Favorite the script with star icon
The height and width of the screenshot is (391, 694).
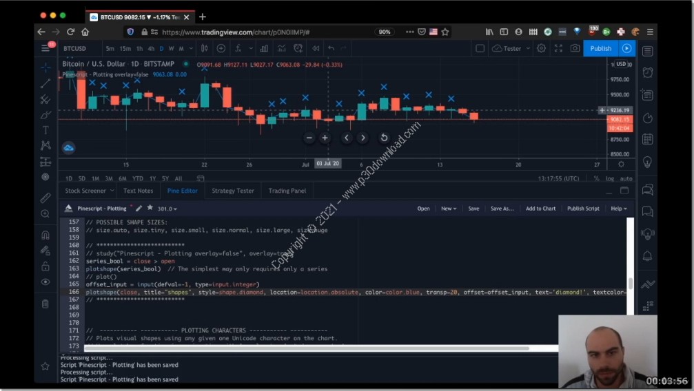(150, 208)
